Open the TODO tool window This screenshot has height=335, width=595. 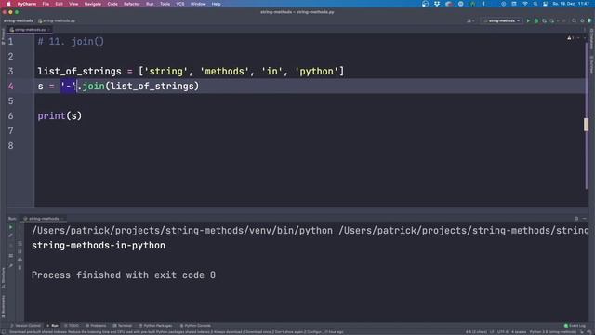72,326
